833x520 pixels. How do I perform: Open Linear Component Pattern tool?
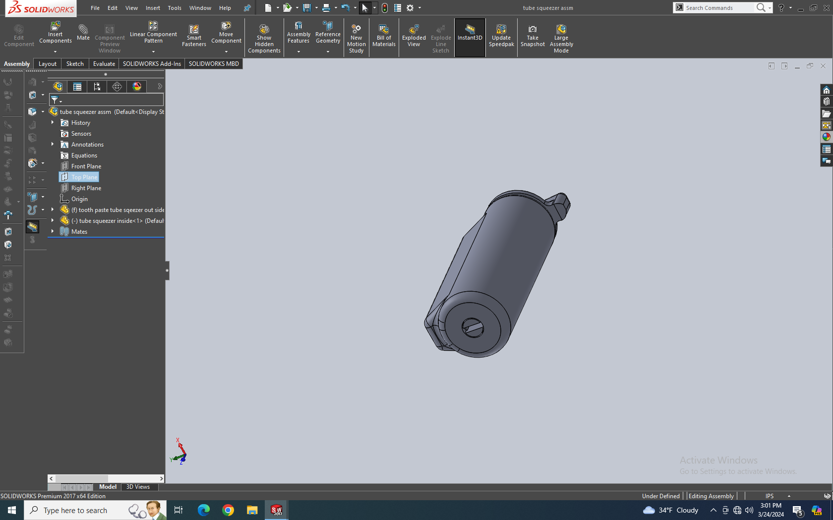coord(153,33)
